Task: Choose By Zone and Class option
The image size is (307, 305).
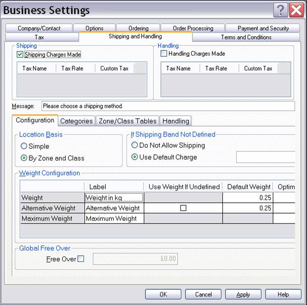Action: pos(24,158)
